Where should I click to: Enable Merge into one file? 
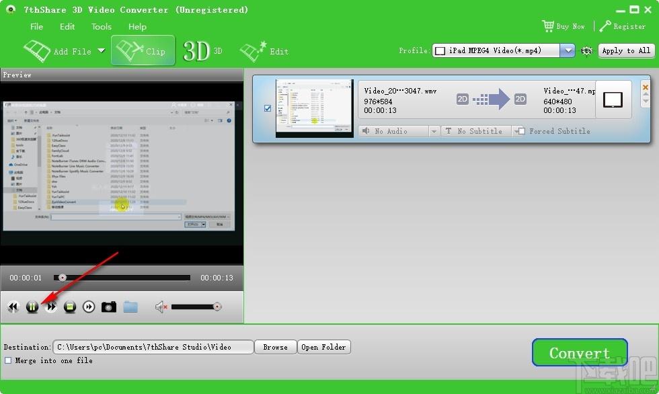[8, 360]
